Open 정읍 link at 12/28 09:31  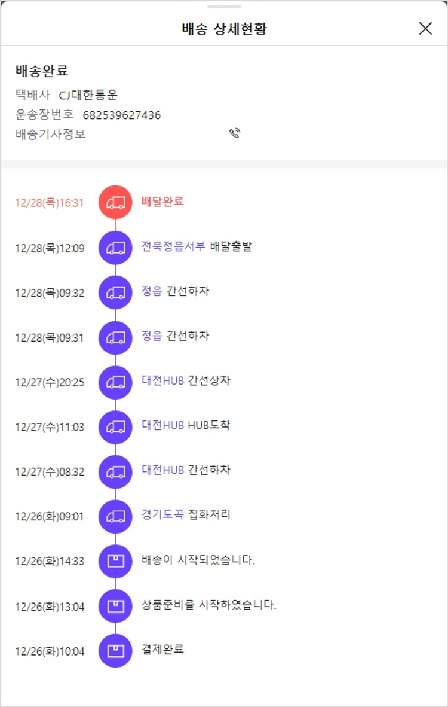[152, 336]
